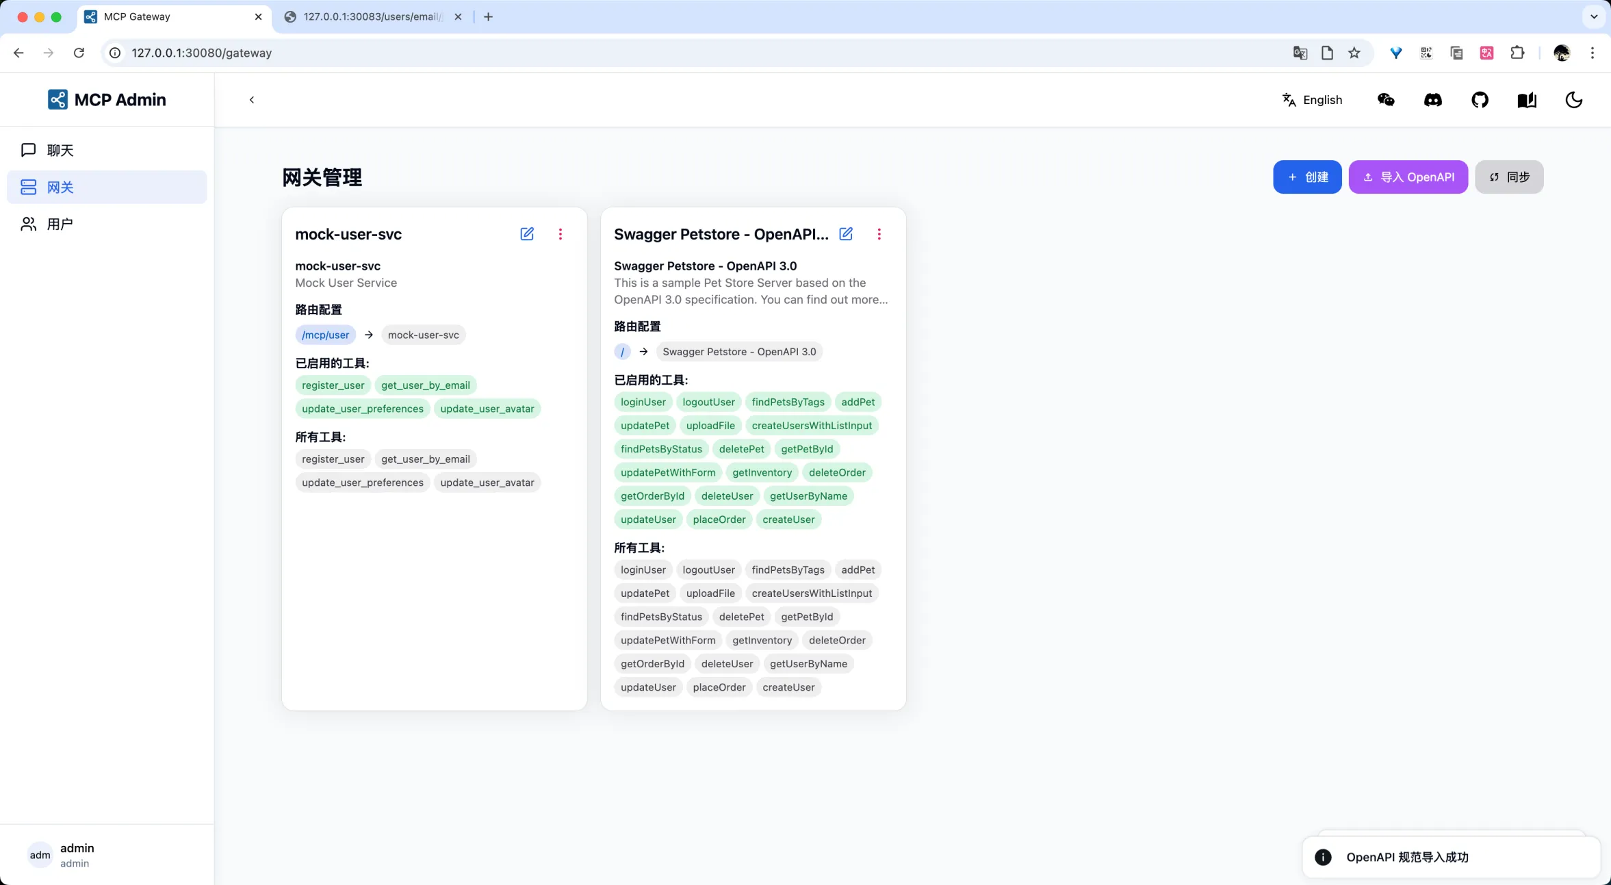Open the 聊天 chat menu item
Viewport: 1611px width, 885px height.
pyautogui.click(x=107, y=150)
